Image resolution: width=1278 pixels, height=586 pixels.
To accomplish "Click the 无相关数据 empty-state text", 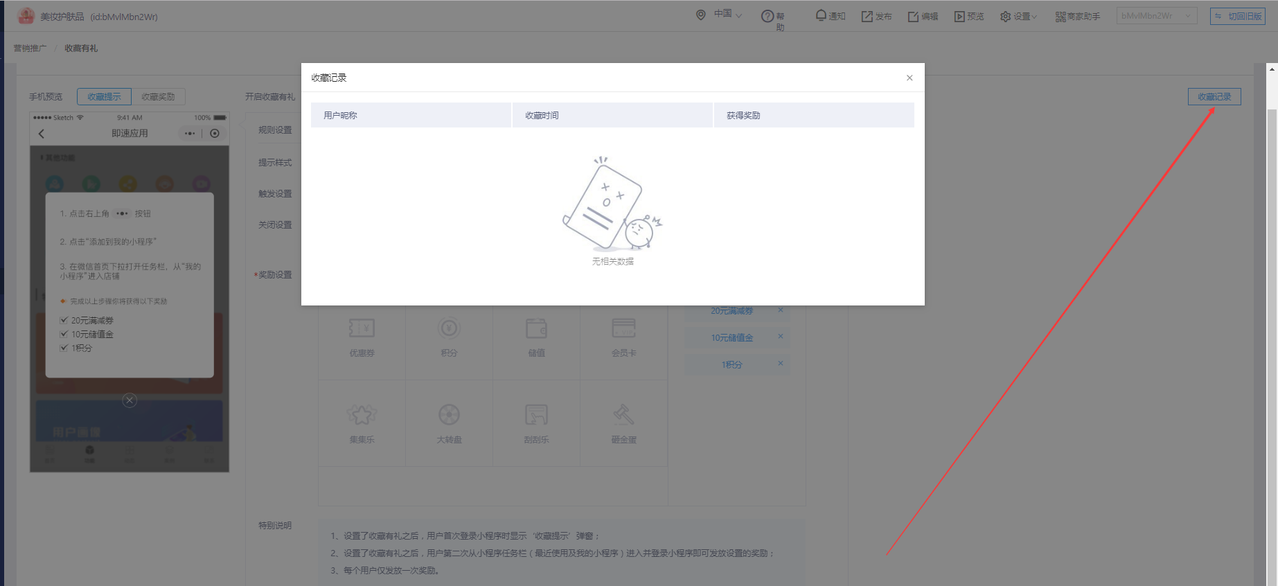I will click(x=612, y=262).
